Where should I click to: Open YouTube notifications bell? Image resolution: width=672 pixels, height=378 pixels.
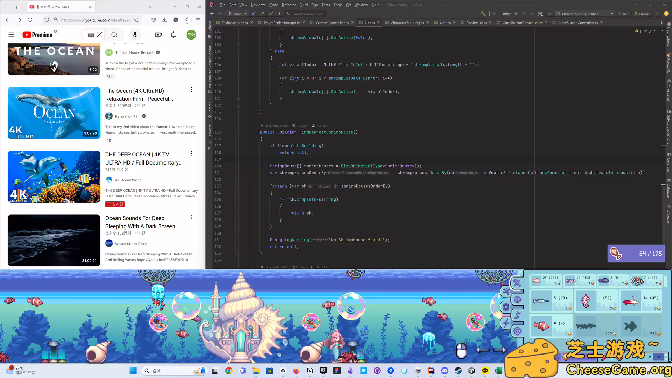coord(173,35)
